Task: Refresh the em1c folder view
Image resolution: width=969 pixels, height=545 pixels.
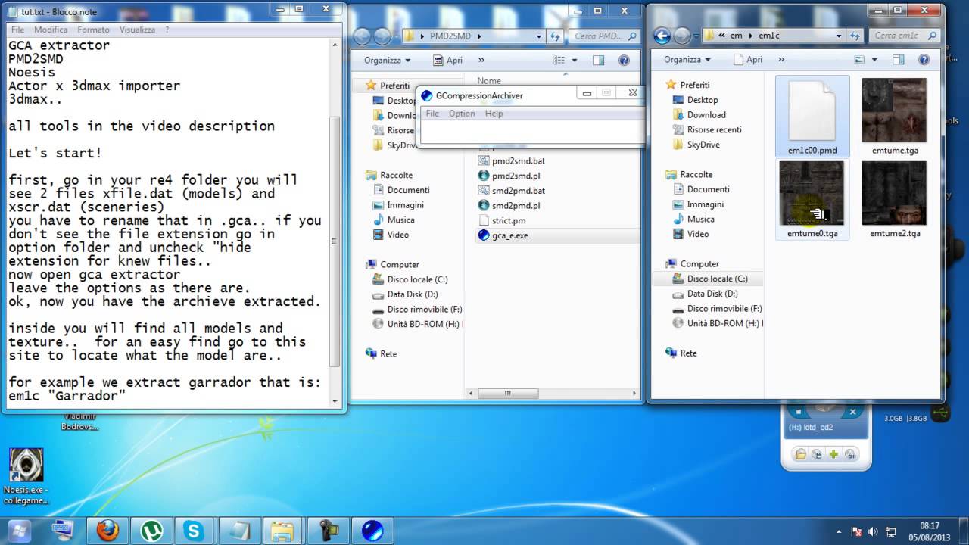Action: pyautogui.click(x=855, y=36)
